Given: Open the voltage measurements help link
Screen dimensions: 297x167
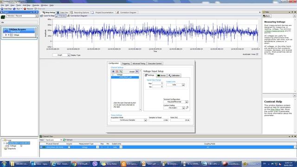Looking at the screenshot, I should 274,31.
